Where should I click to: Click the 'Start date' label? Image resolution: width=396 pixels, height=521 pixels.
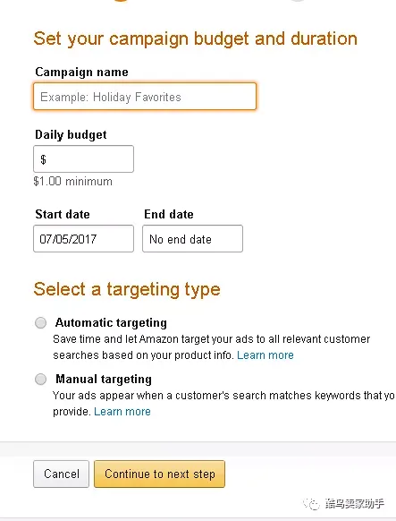click(x=63, y=214)
